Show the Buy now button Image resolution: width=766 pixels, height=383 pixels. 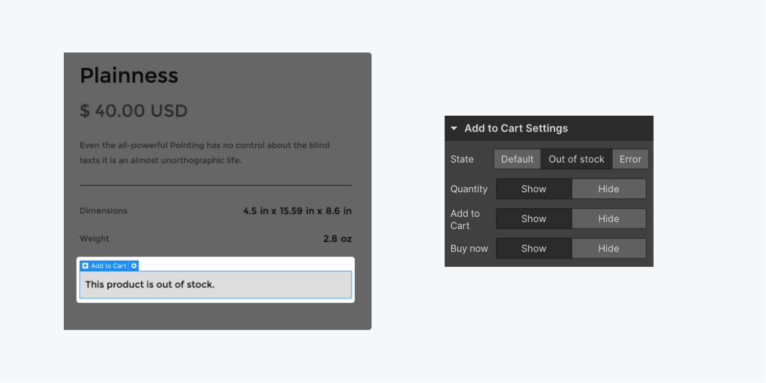point(534,248)
